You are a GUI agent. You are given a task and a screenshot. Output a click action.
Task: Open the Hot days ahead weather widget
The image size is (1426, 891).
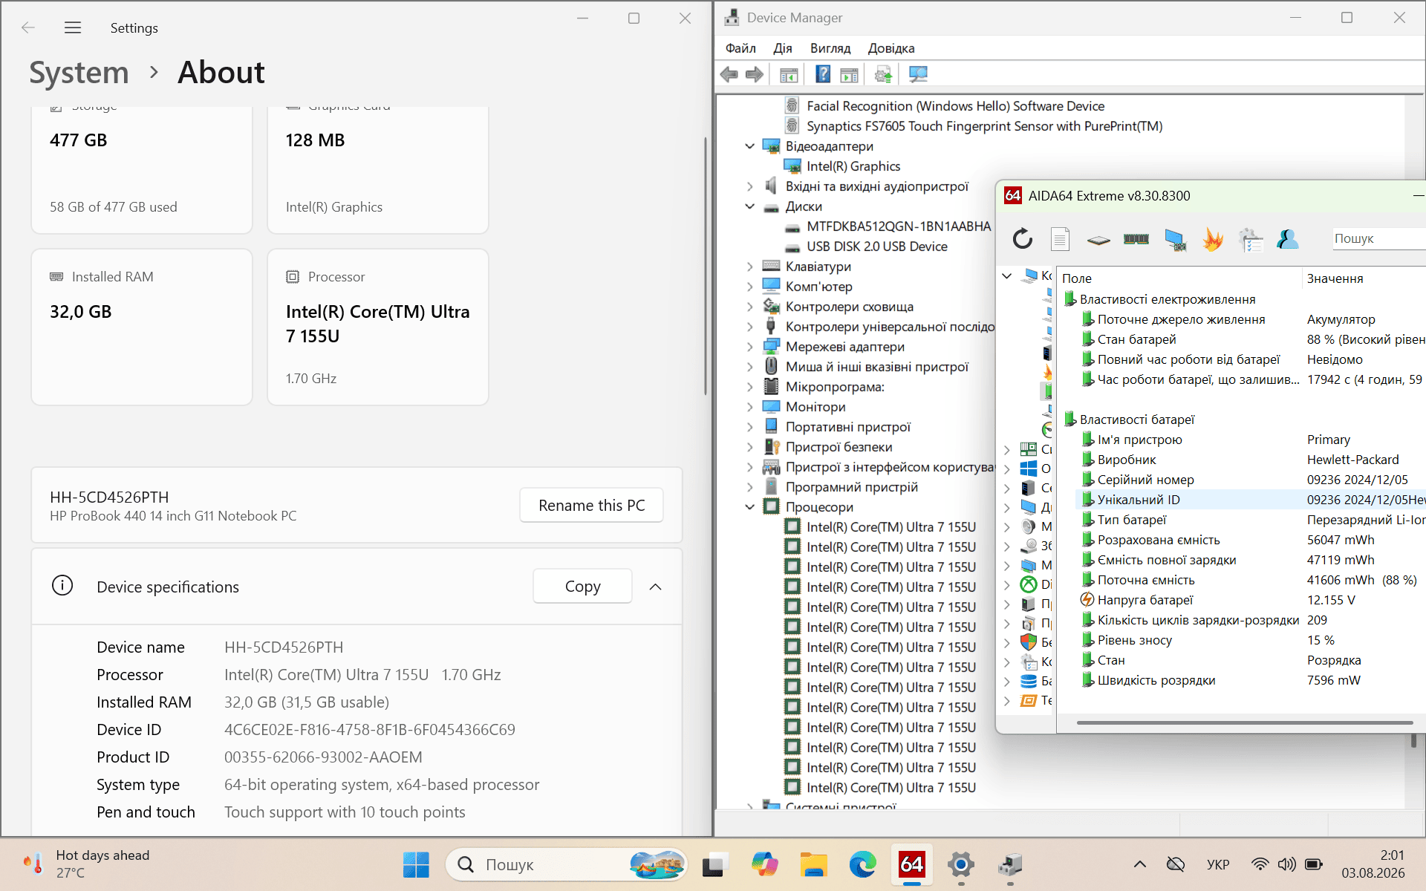pos(86,864)
